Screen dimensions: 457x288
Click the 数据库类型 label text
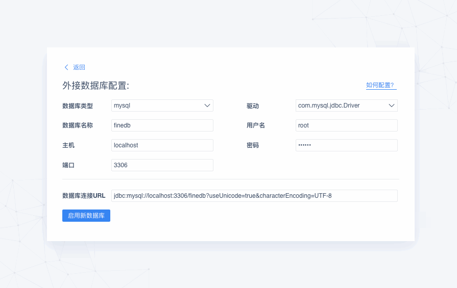(x=78, y=106)
